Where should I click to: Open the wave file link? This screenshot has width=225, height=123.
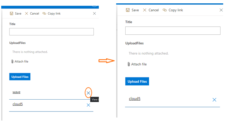point(16,92)
